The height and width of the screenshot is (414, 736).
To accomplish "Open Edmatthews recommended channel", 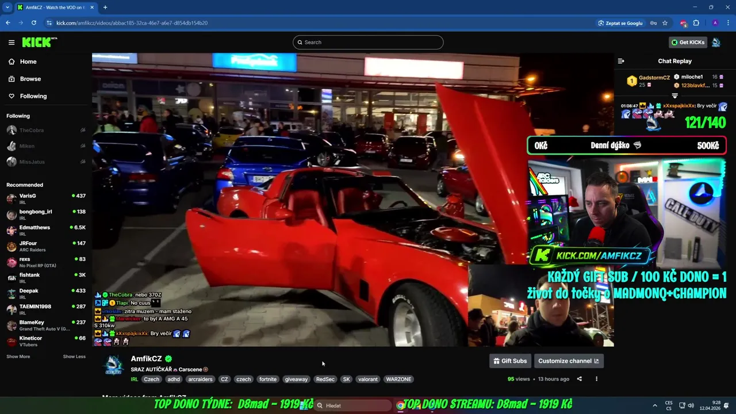I will point(46,231).
